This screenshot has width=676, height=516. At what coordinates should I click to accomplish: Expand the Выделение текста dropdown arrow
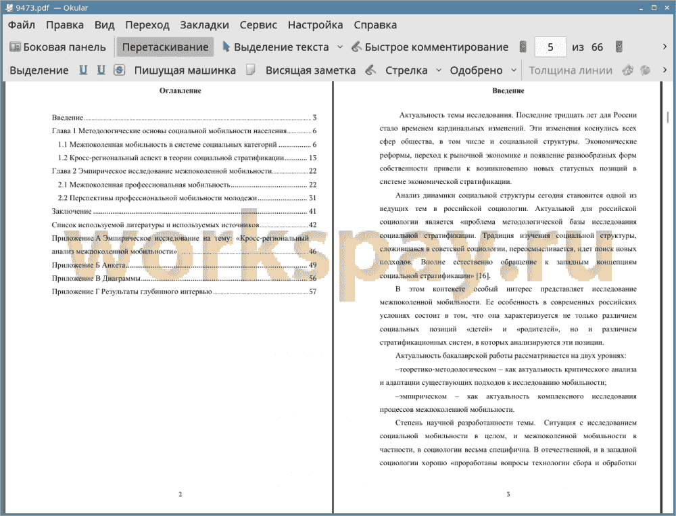point(340,47)
